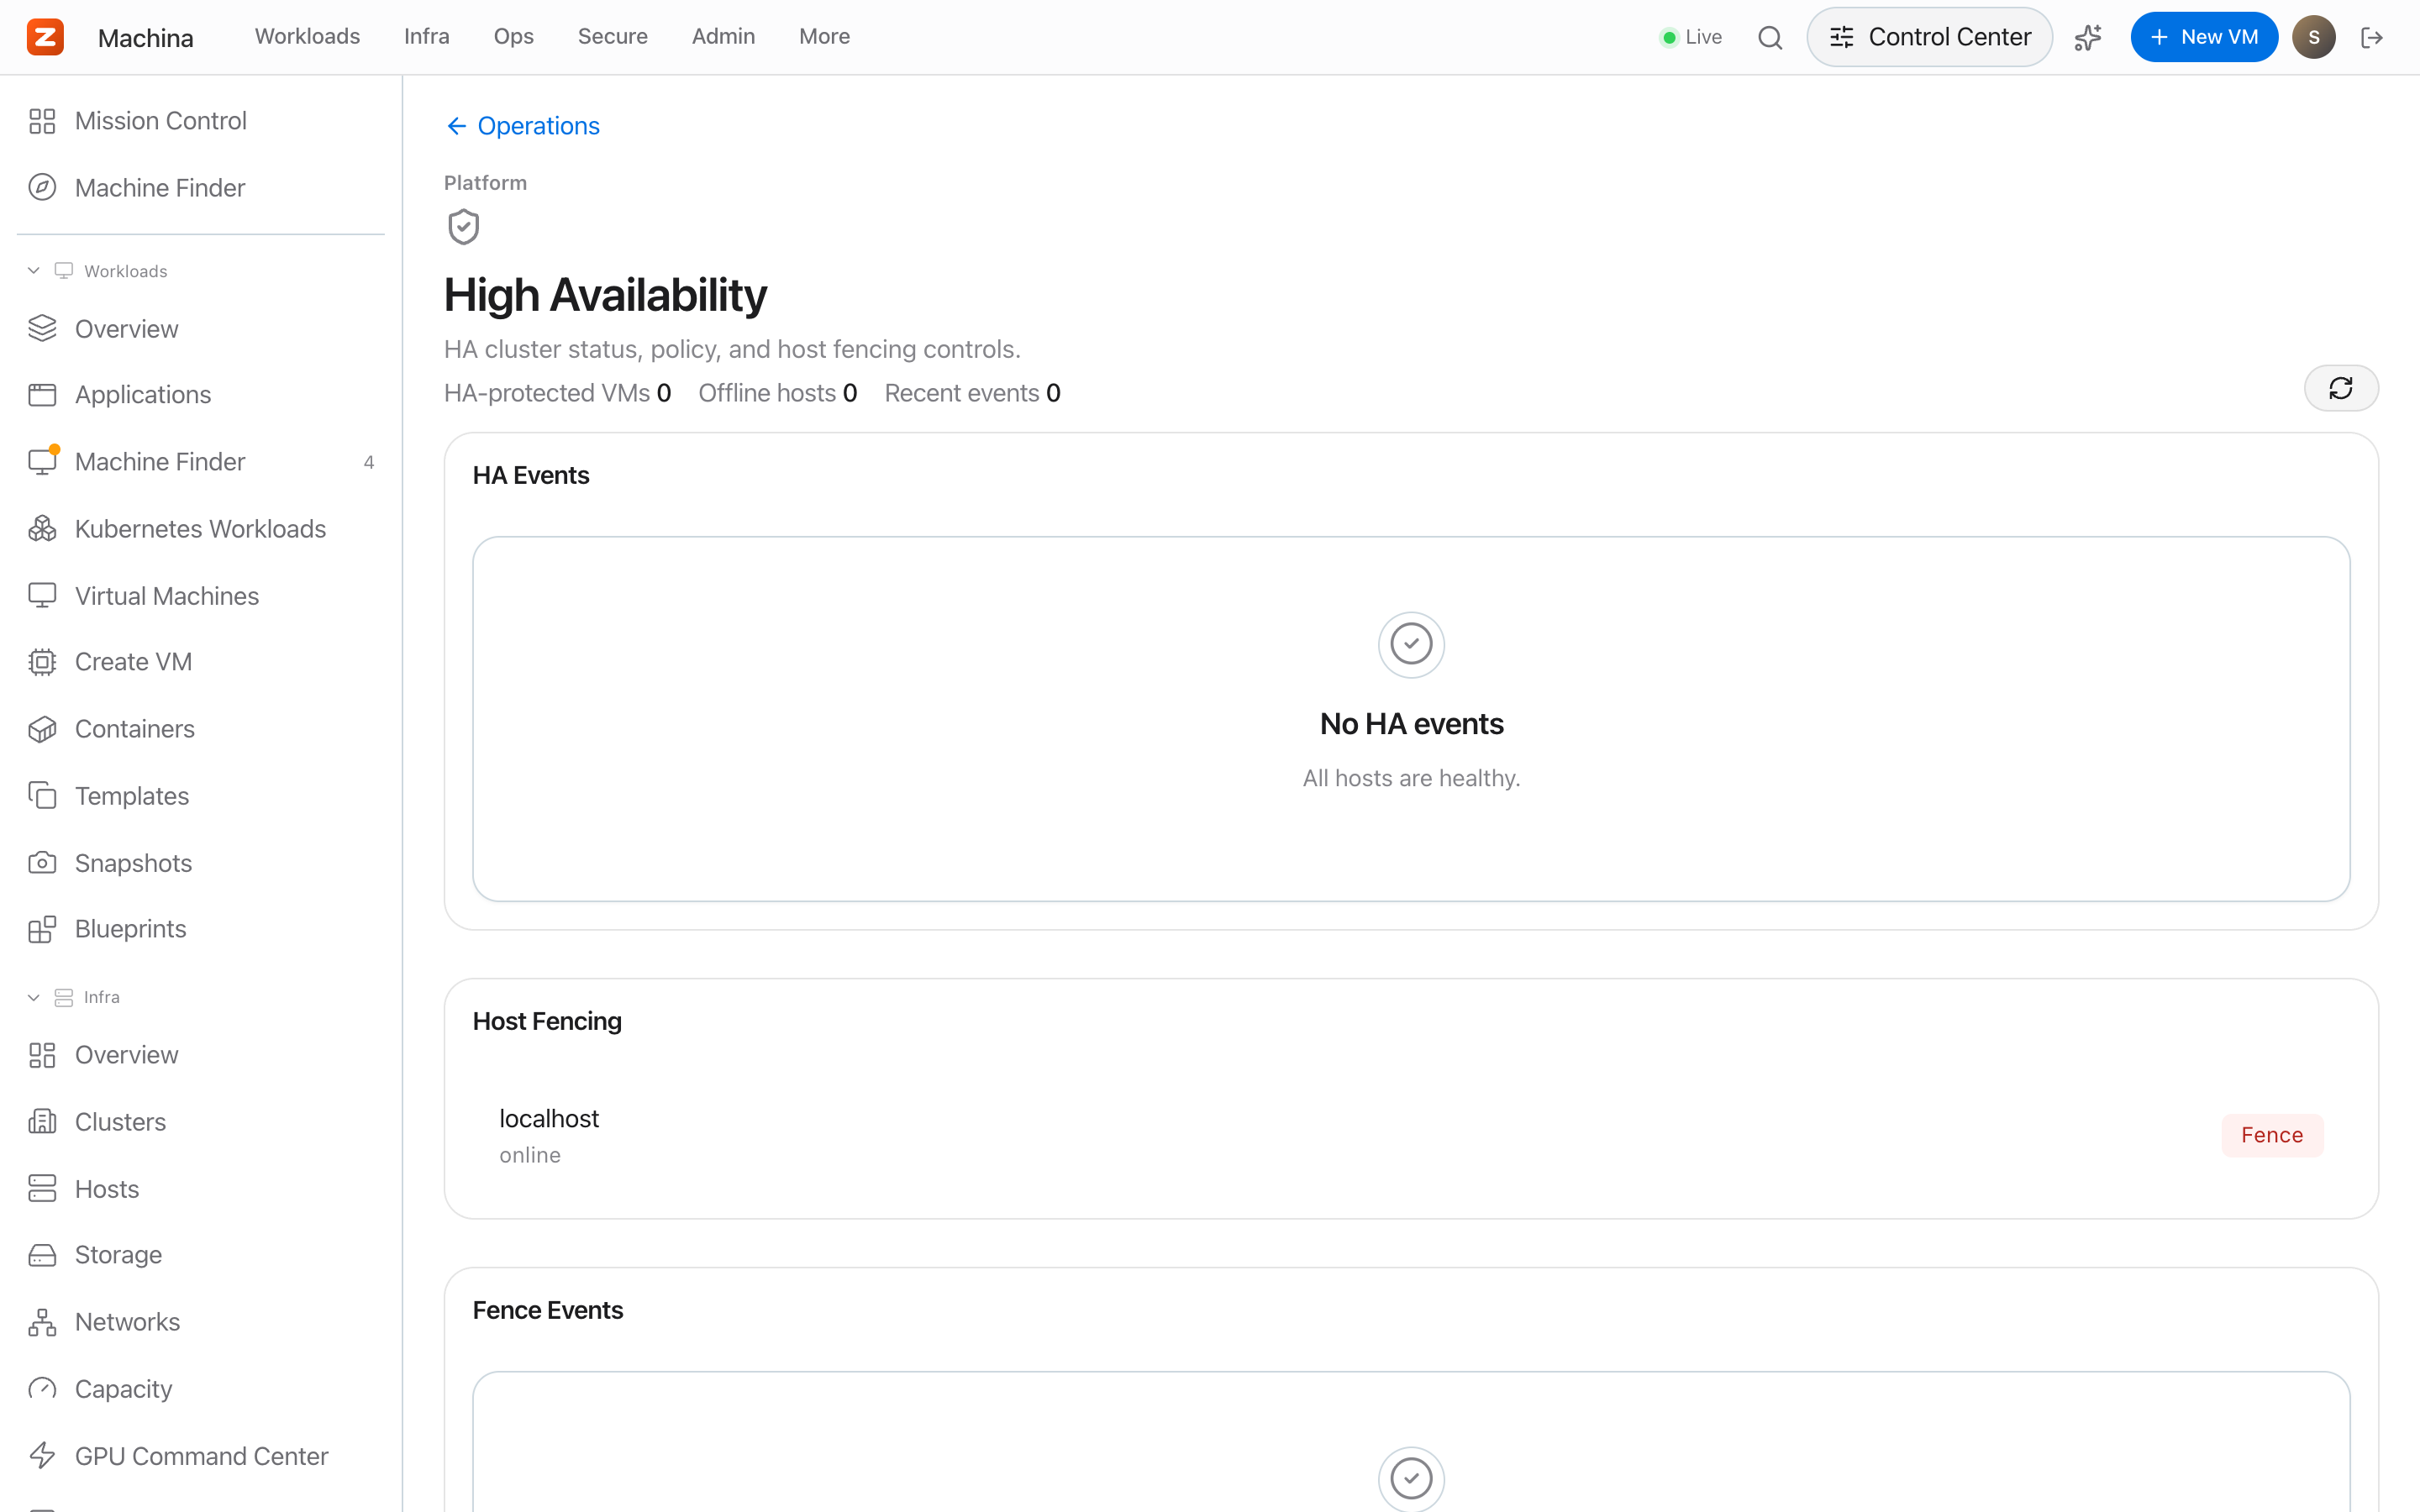Collapse the Infra sidebar section
Screen dimensions: 2420x1512
point(74,997)
